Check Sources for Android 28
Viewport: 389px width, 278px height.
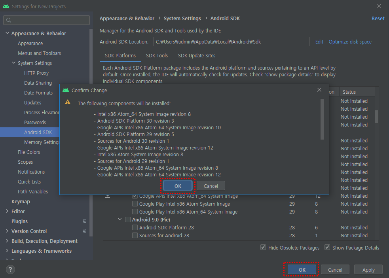coord(135,235)
